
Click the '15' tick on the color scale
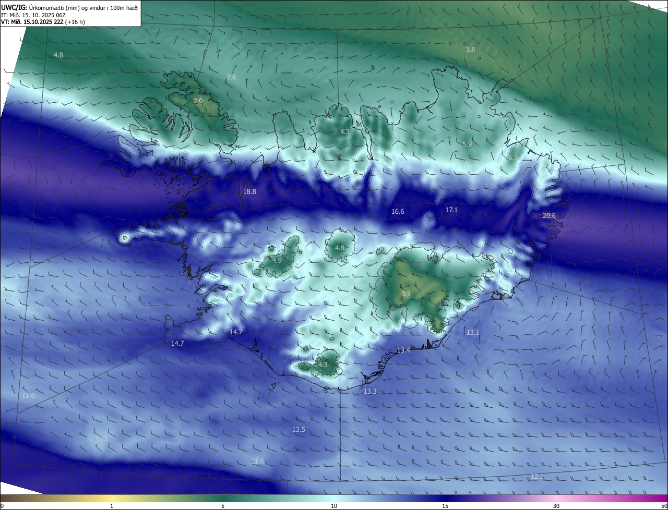pyautogui.click(x=445, y=506)
